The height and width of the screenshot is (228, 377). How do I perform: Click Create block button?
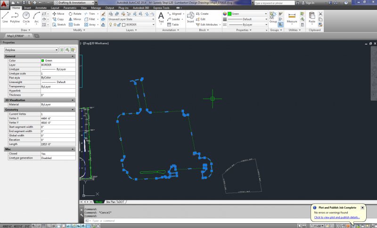(202, 14)
